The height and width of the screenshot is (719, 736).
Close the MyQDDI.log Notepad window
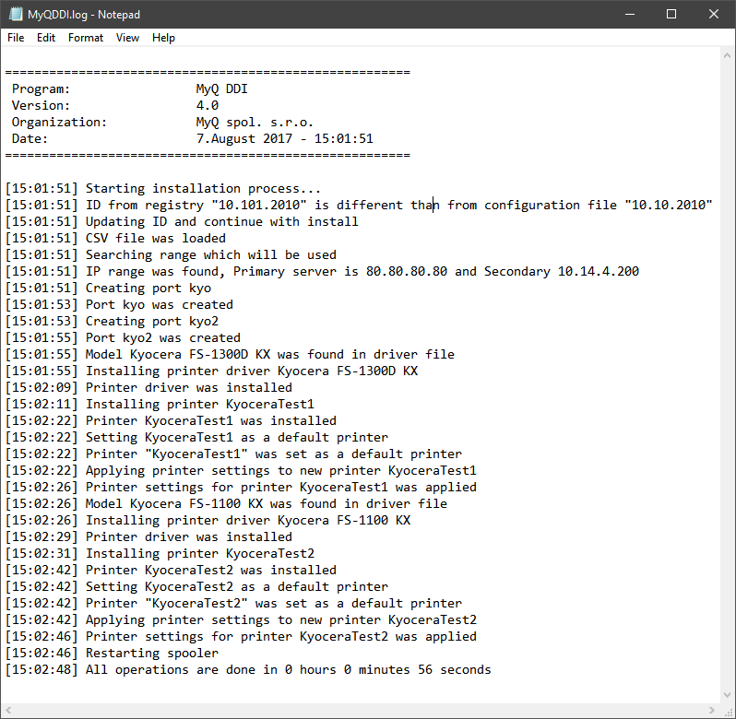[x=714, y=14]
